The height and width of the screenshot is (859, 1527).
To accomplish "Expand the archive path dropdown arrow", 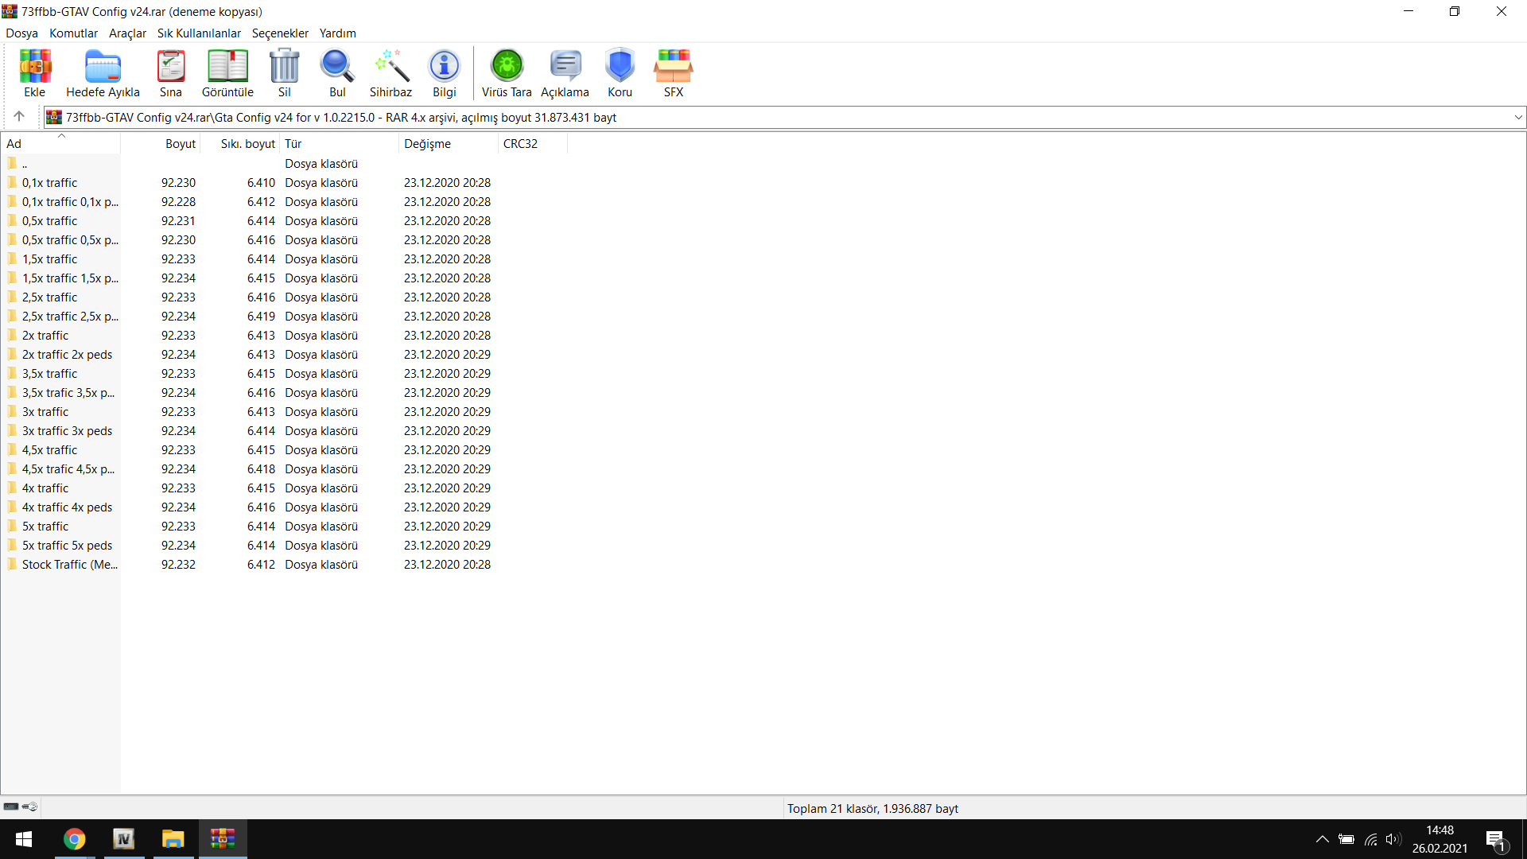I will click(x=1517, y=118).
